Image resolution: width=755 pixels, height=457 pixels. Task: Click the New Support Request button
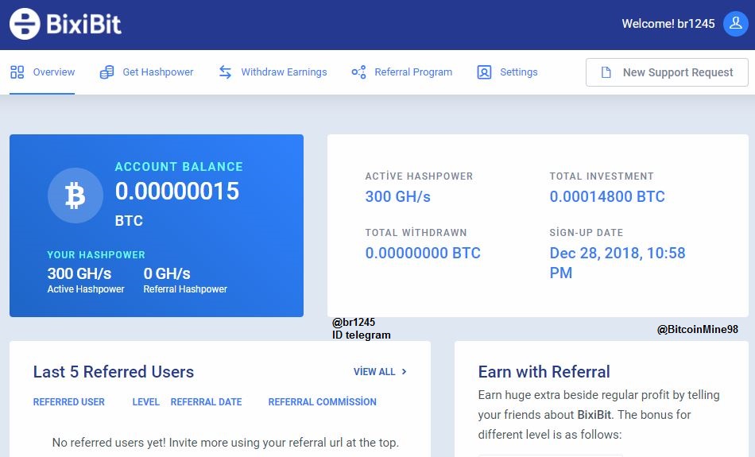[x=667, y=72]
